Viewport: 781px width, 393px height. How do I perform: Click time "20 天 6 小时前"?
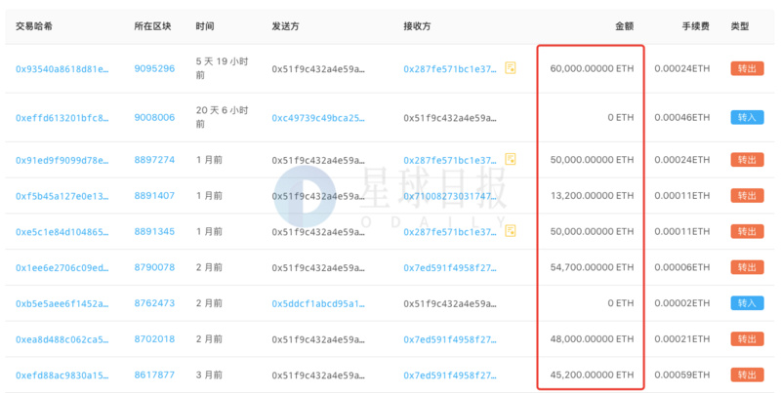(222, 117)
